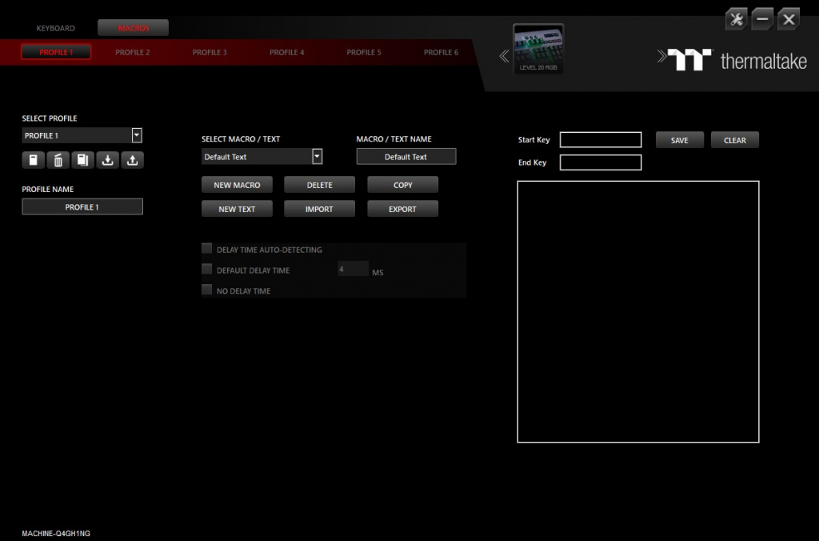Click the Save button

[x=679, y=140]
